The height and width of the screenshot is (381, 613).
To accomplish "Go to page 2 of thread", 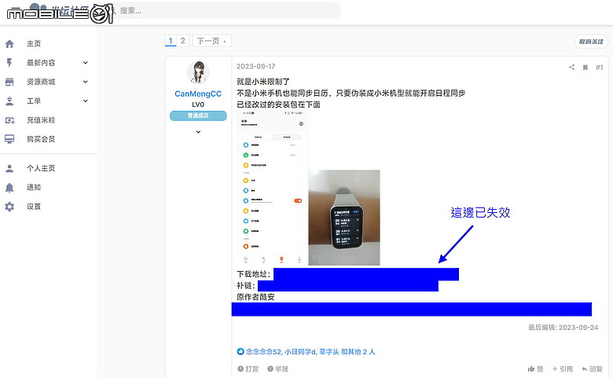I will click(182, 41).
